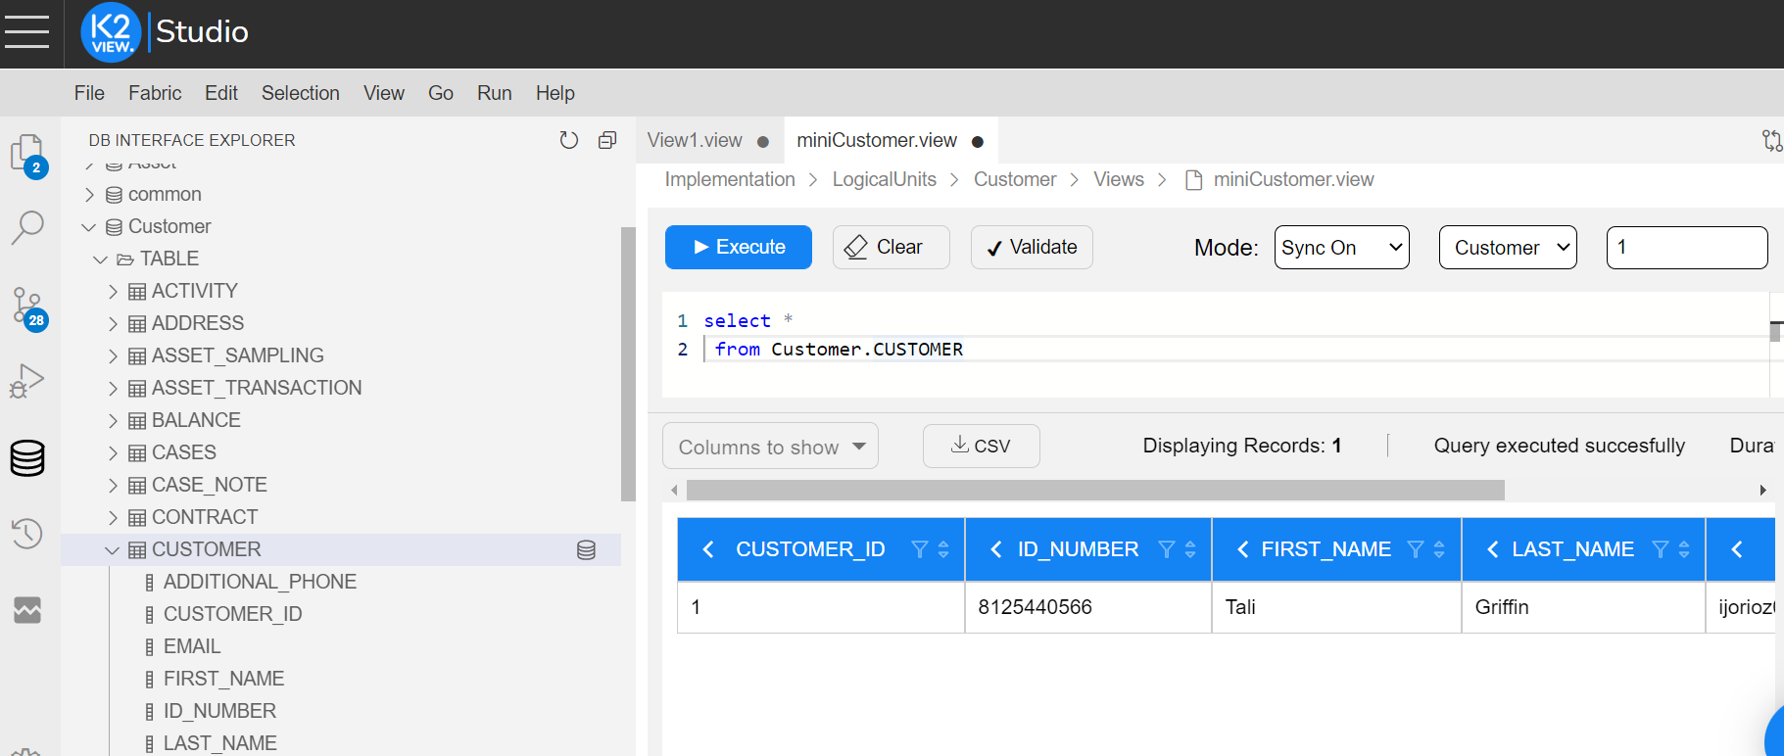Image resolution: width=1784 pixels, height=756 pixels.
Task: Open the Explorer files icon in sidebar
Action: [x=27, y=155]
